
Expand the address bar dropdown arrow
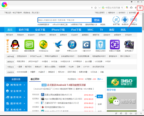(99, 8)
